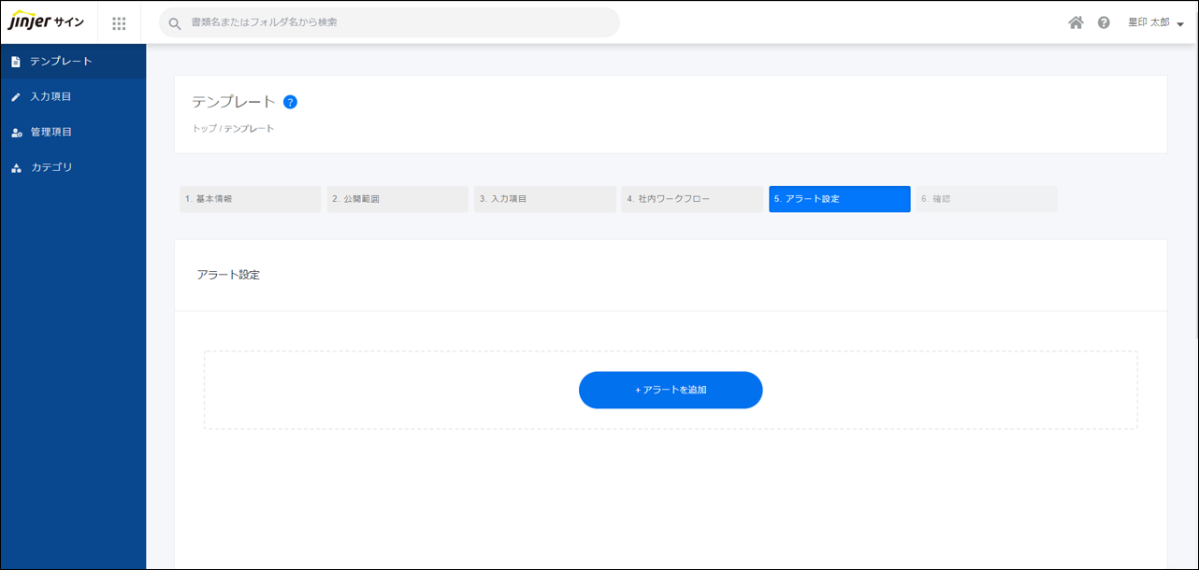The image size is (1199, 570).
Task: Click the テンプレート document icon in sidebar
Action: pyautogui.click(x=16, y=62)
